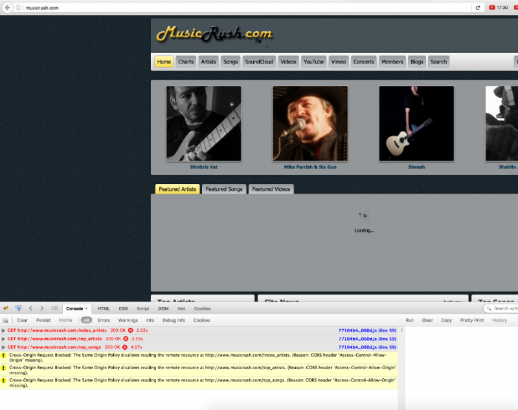
Task: Enable the Errors filter in console
Action: (x=104, y=320)
